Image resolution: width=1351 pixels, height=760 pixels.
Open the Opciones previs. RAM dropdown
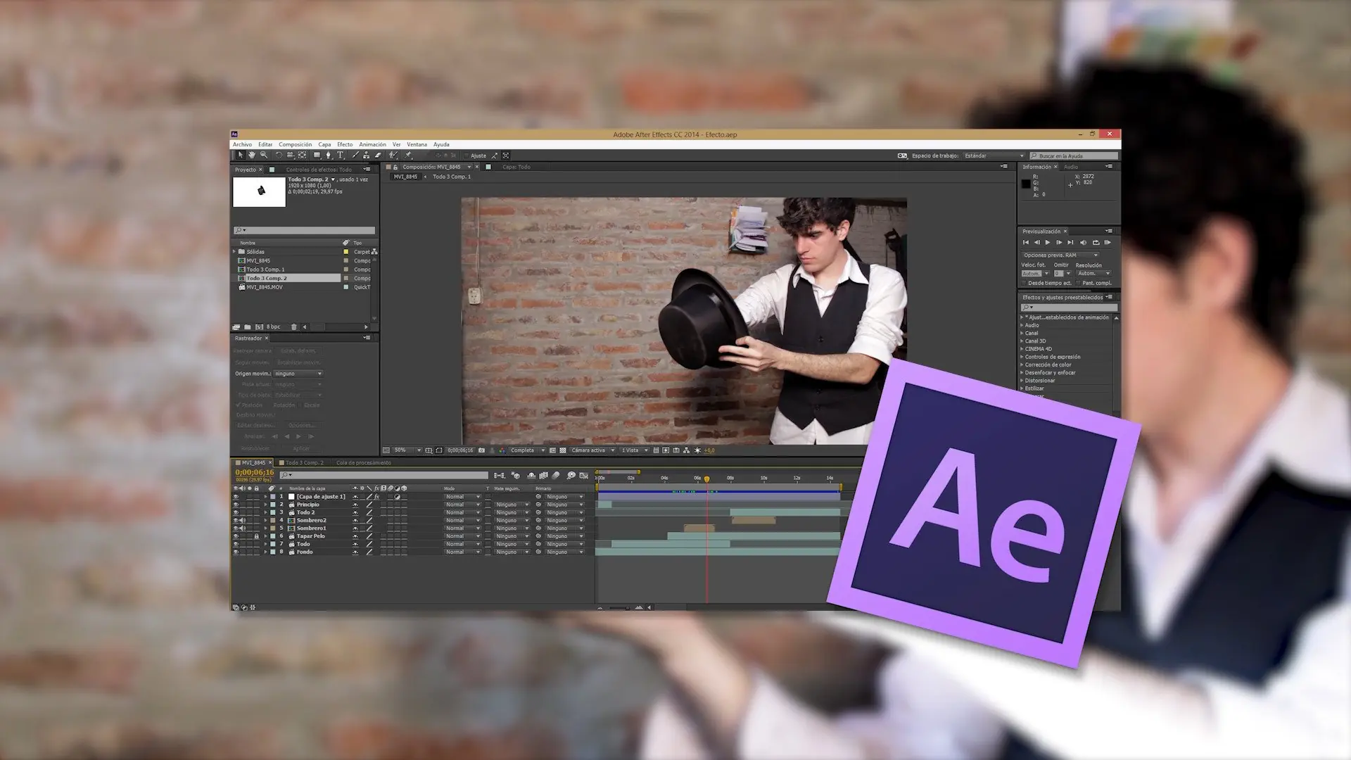click(1060, 255)
